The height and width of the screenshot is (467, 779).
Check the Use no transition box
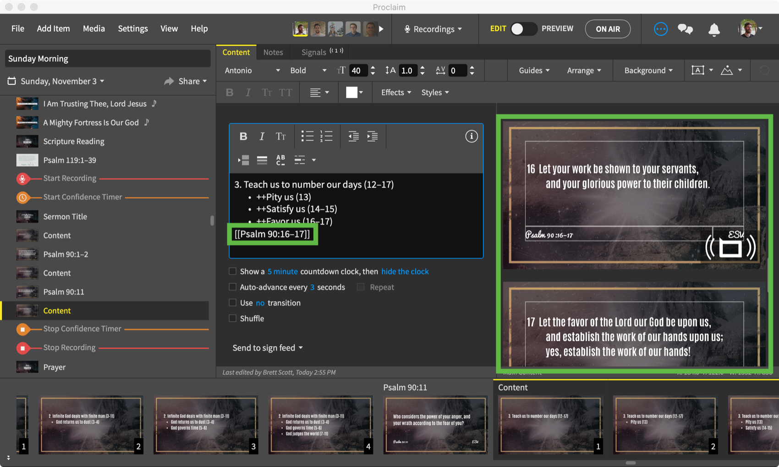coord(233,302)
